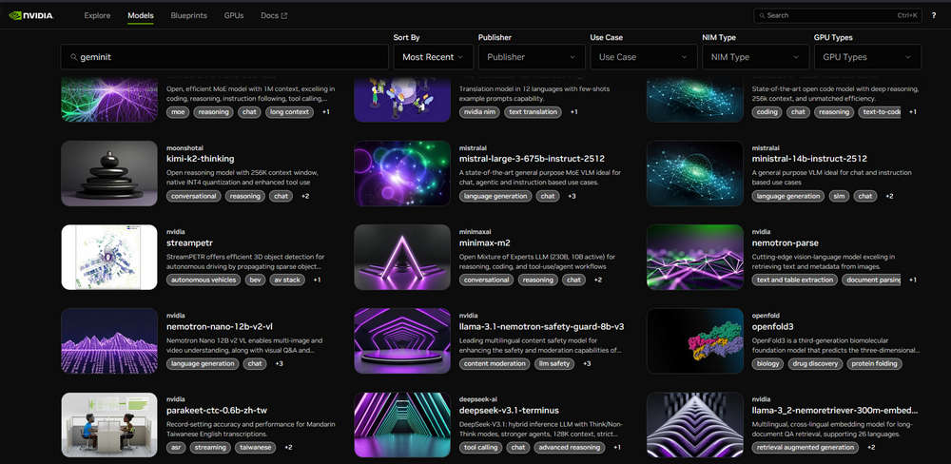951x464 pixels.
Task: Open parakeet-ctc-0.6b-zh-tw model
Action: [218, 411]
